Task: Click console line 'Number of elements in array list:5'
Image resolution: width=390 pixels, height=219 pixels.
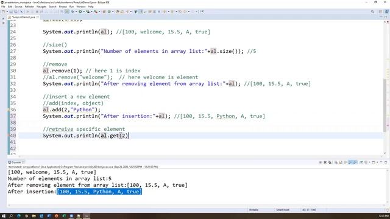Action: [60, 178]
